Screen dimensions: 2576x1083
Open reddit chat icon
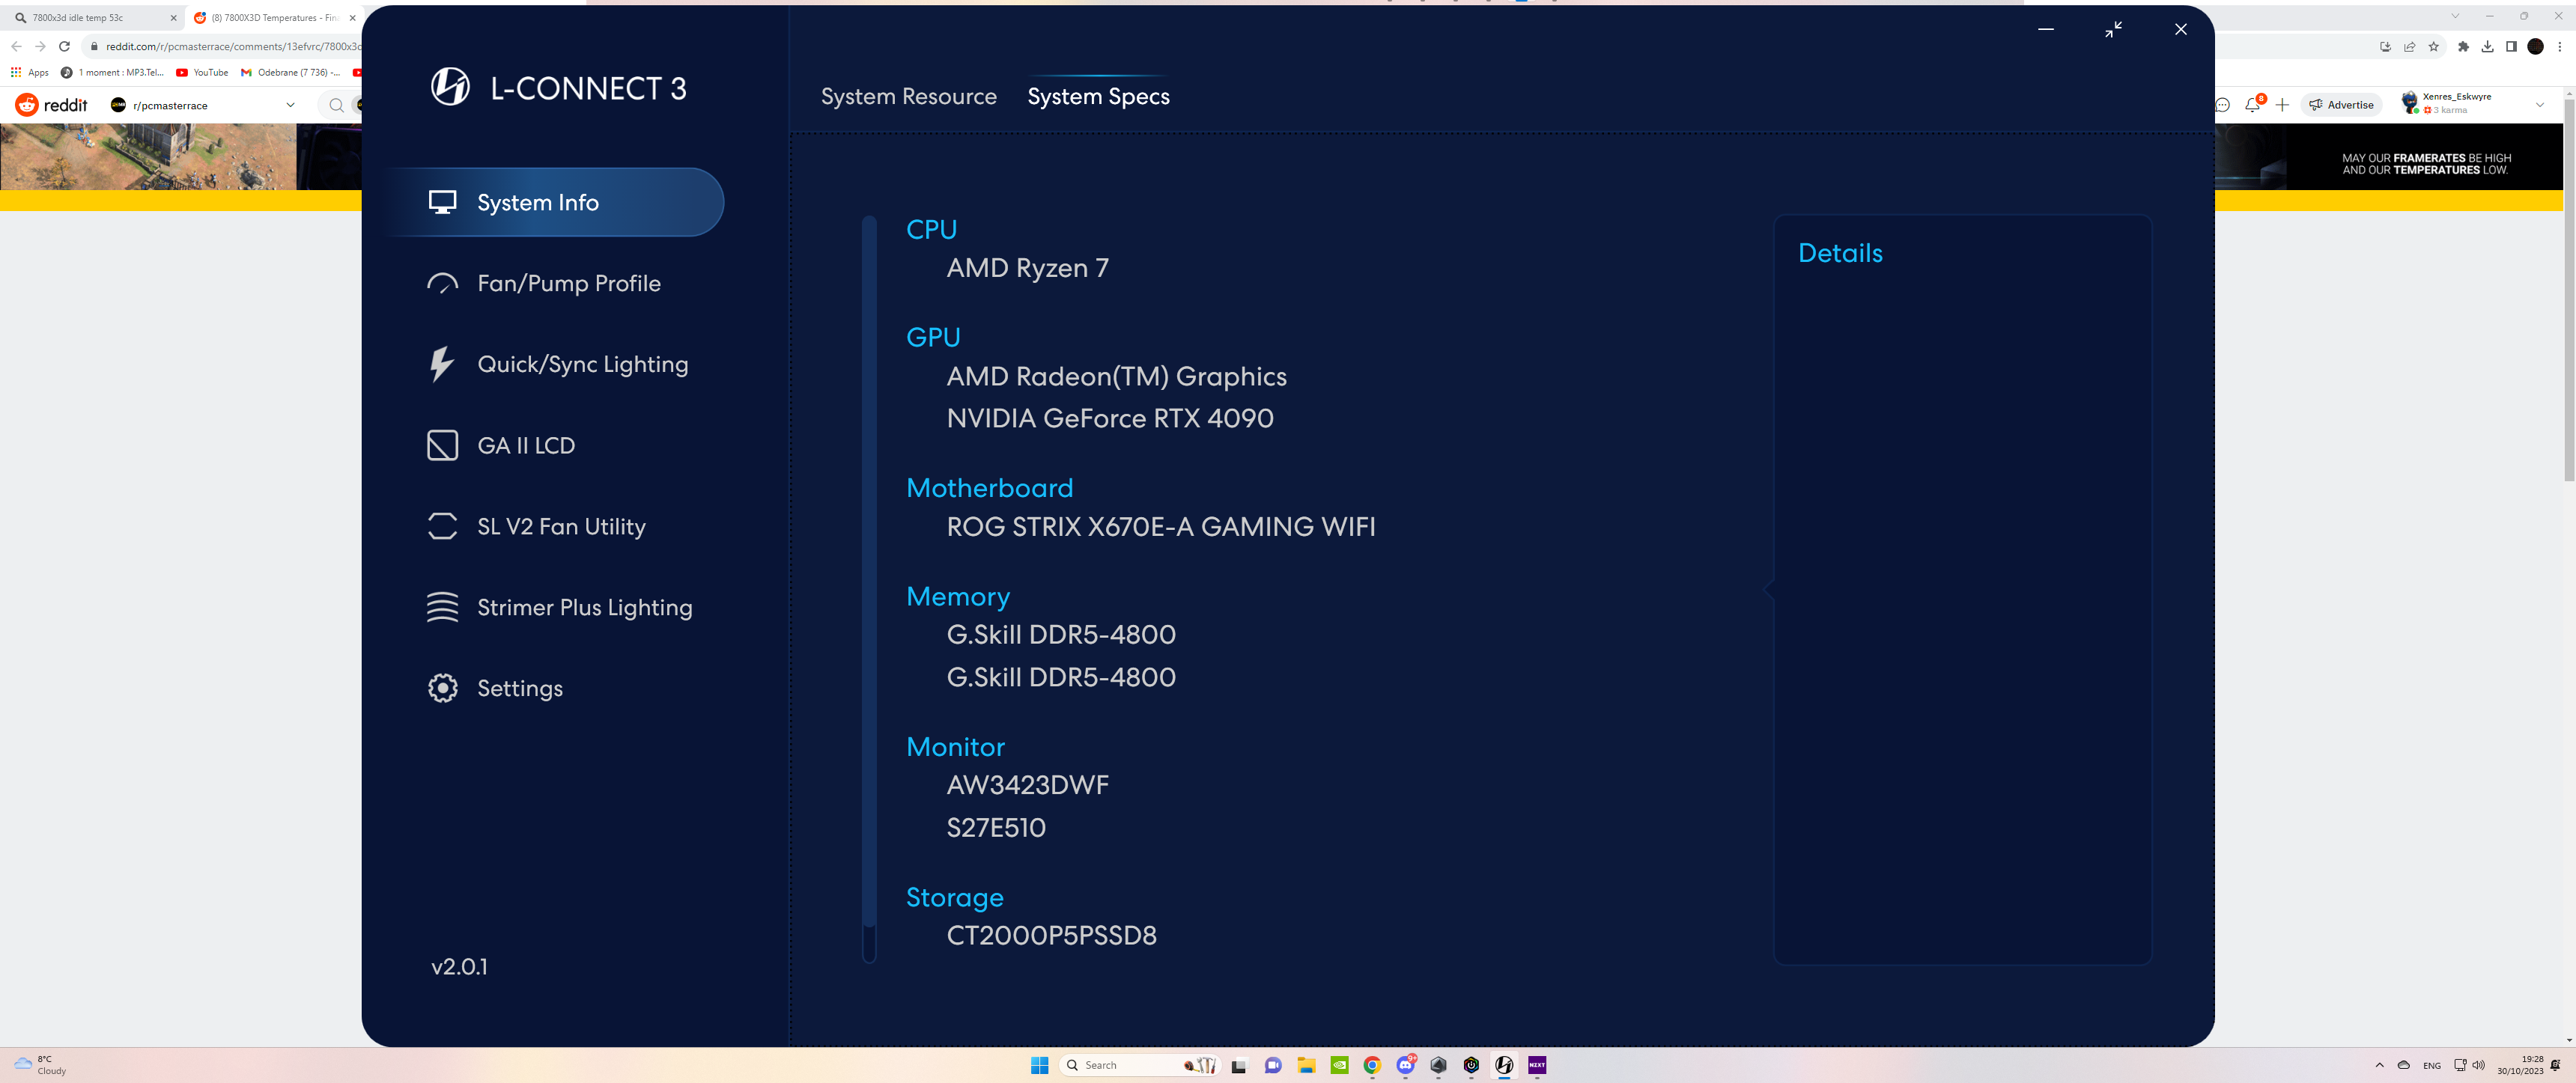click(2222, 104)
